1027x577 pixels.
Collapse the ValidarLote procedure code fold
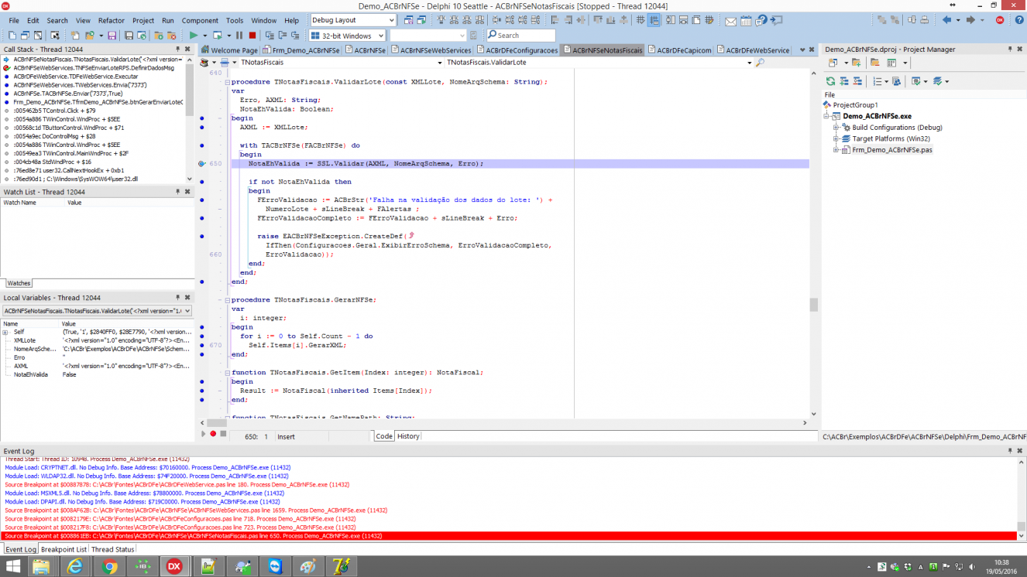coord(226,82)
